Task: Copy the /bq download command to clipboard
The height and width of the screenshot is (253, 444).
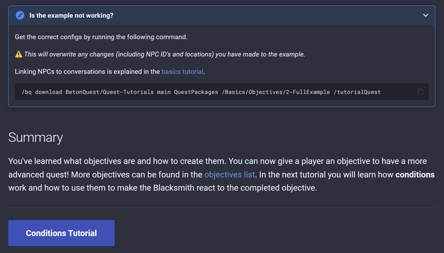Action: coord(420,92)
